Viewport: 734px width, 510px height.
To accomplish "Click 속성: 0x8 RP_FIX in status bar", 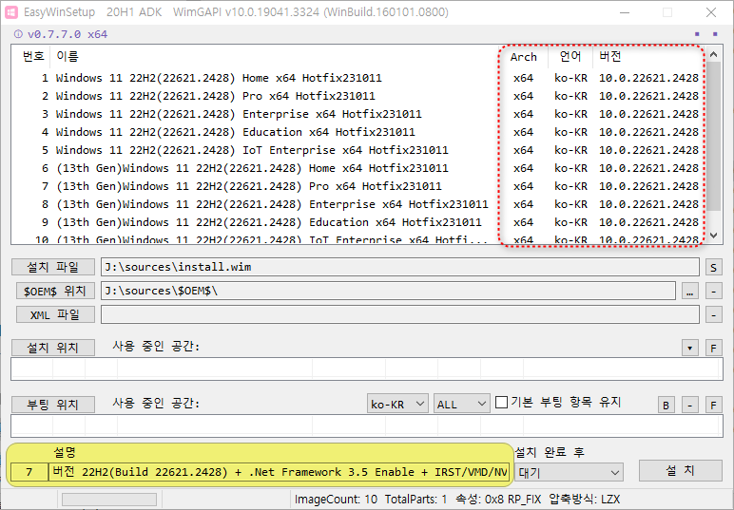I will click(x=498, y=500).
